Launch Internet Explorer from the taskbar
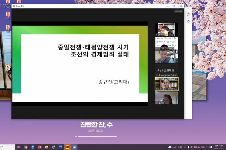The height and width of the screenshot is (150, 226). (53, 147)
